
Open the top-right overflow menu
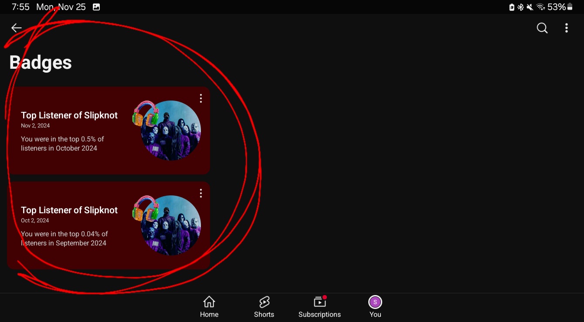(x=567, y=28)
